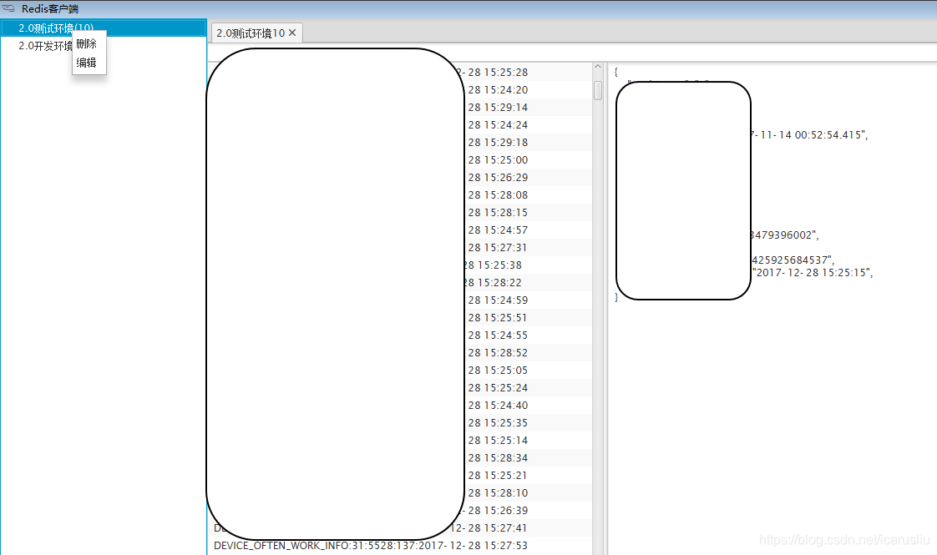Select the key row ending 15:25:24

(x=399, y=388)
